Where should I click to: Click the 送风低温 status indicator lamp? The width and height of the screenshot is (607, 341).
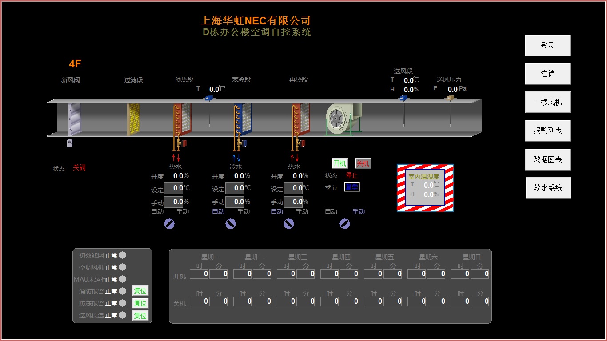click(123, 315)
